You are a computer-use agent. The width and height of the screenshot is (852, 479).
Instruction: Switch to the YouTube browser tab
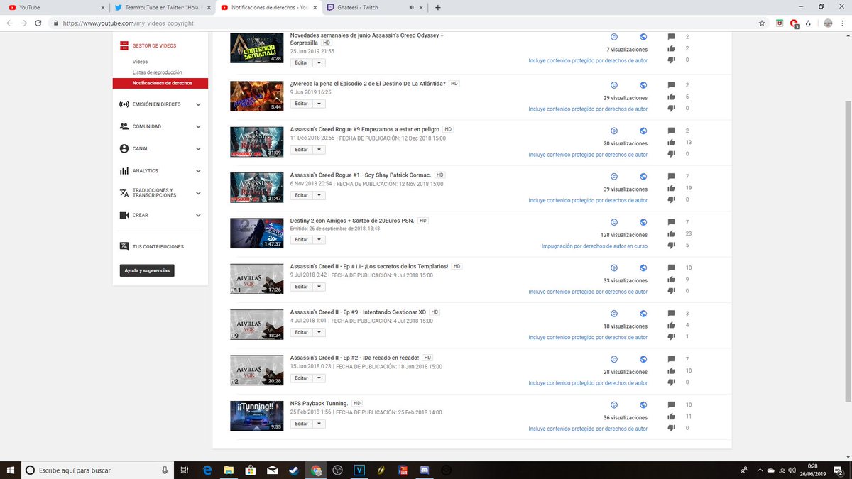[x=54, y=8]
